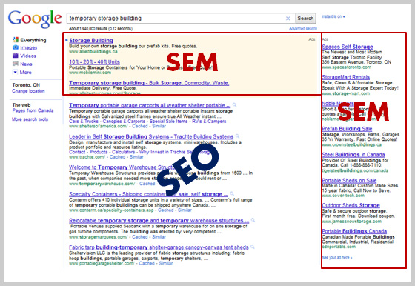The image size is (415, 286).
Task: Open the News filter icon
Action: 16,64
